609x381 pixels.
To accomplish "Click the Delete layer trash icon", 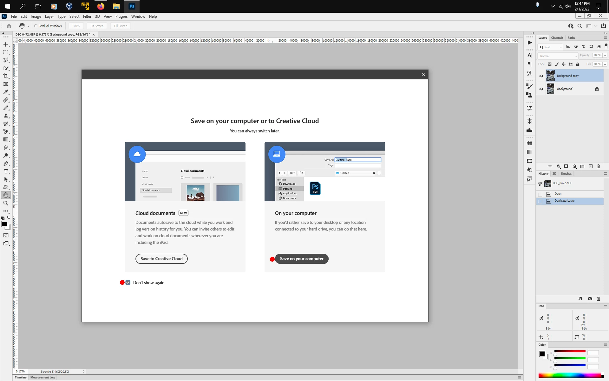I will click(x=599, y=166).
